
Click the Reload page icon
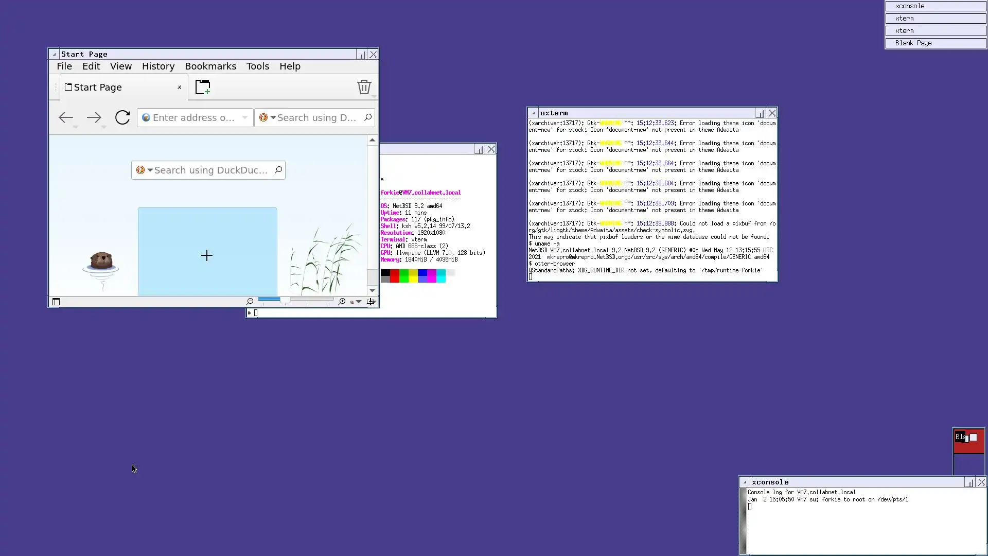[122, 117]
